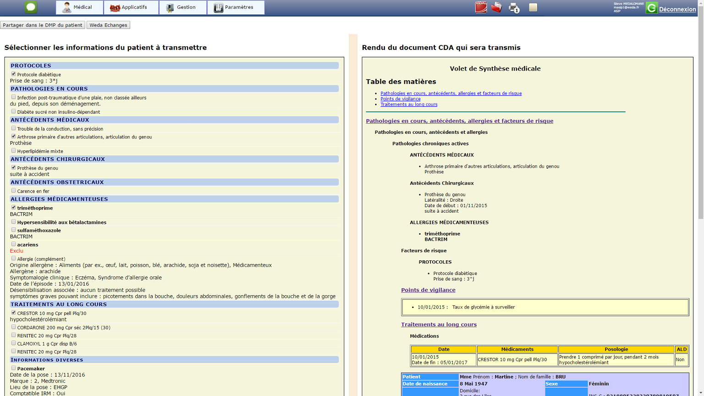The height and width of the screenshot is (396, 704).
Task: Click the green logout arrow icon
Action: (x=651, y=8)
